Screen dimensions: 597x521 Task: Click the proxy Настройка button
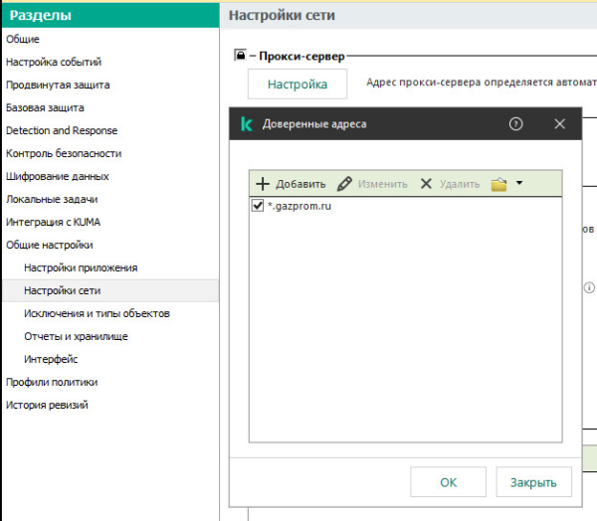click(298, 85)
